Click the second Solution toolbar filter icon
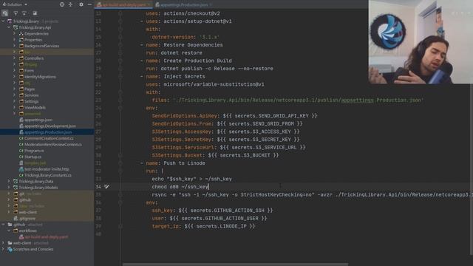Screen dimensions: 473x266 click(x=16, y=13)
